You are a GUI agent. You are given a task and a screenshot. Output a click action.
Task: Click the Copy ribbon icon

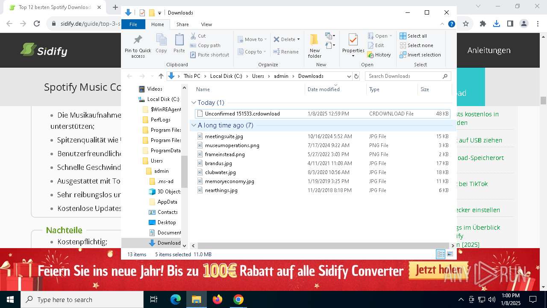(x=161, y=44)
